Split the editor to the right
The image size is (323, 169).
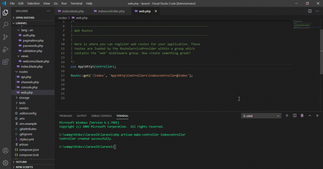tap(310, 11)
